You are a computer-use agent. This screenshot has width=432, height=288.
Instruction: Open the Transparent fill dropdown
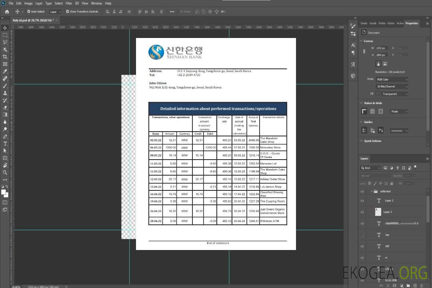click(x=394, y=94)
